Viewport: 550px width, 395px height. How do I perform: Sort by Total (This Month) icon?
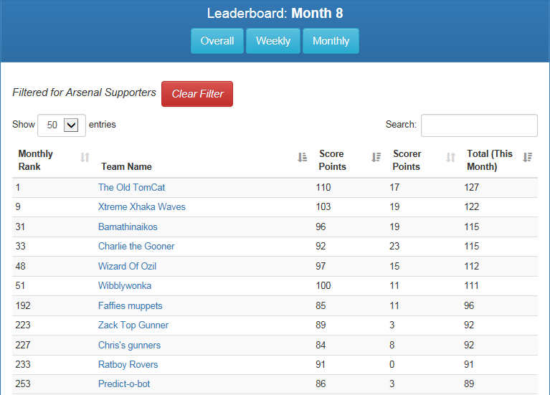point(528,158)
